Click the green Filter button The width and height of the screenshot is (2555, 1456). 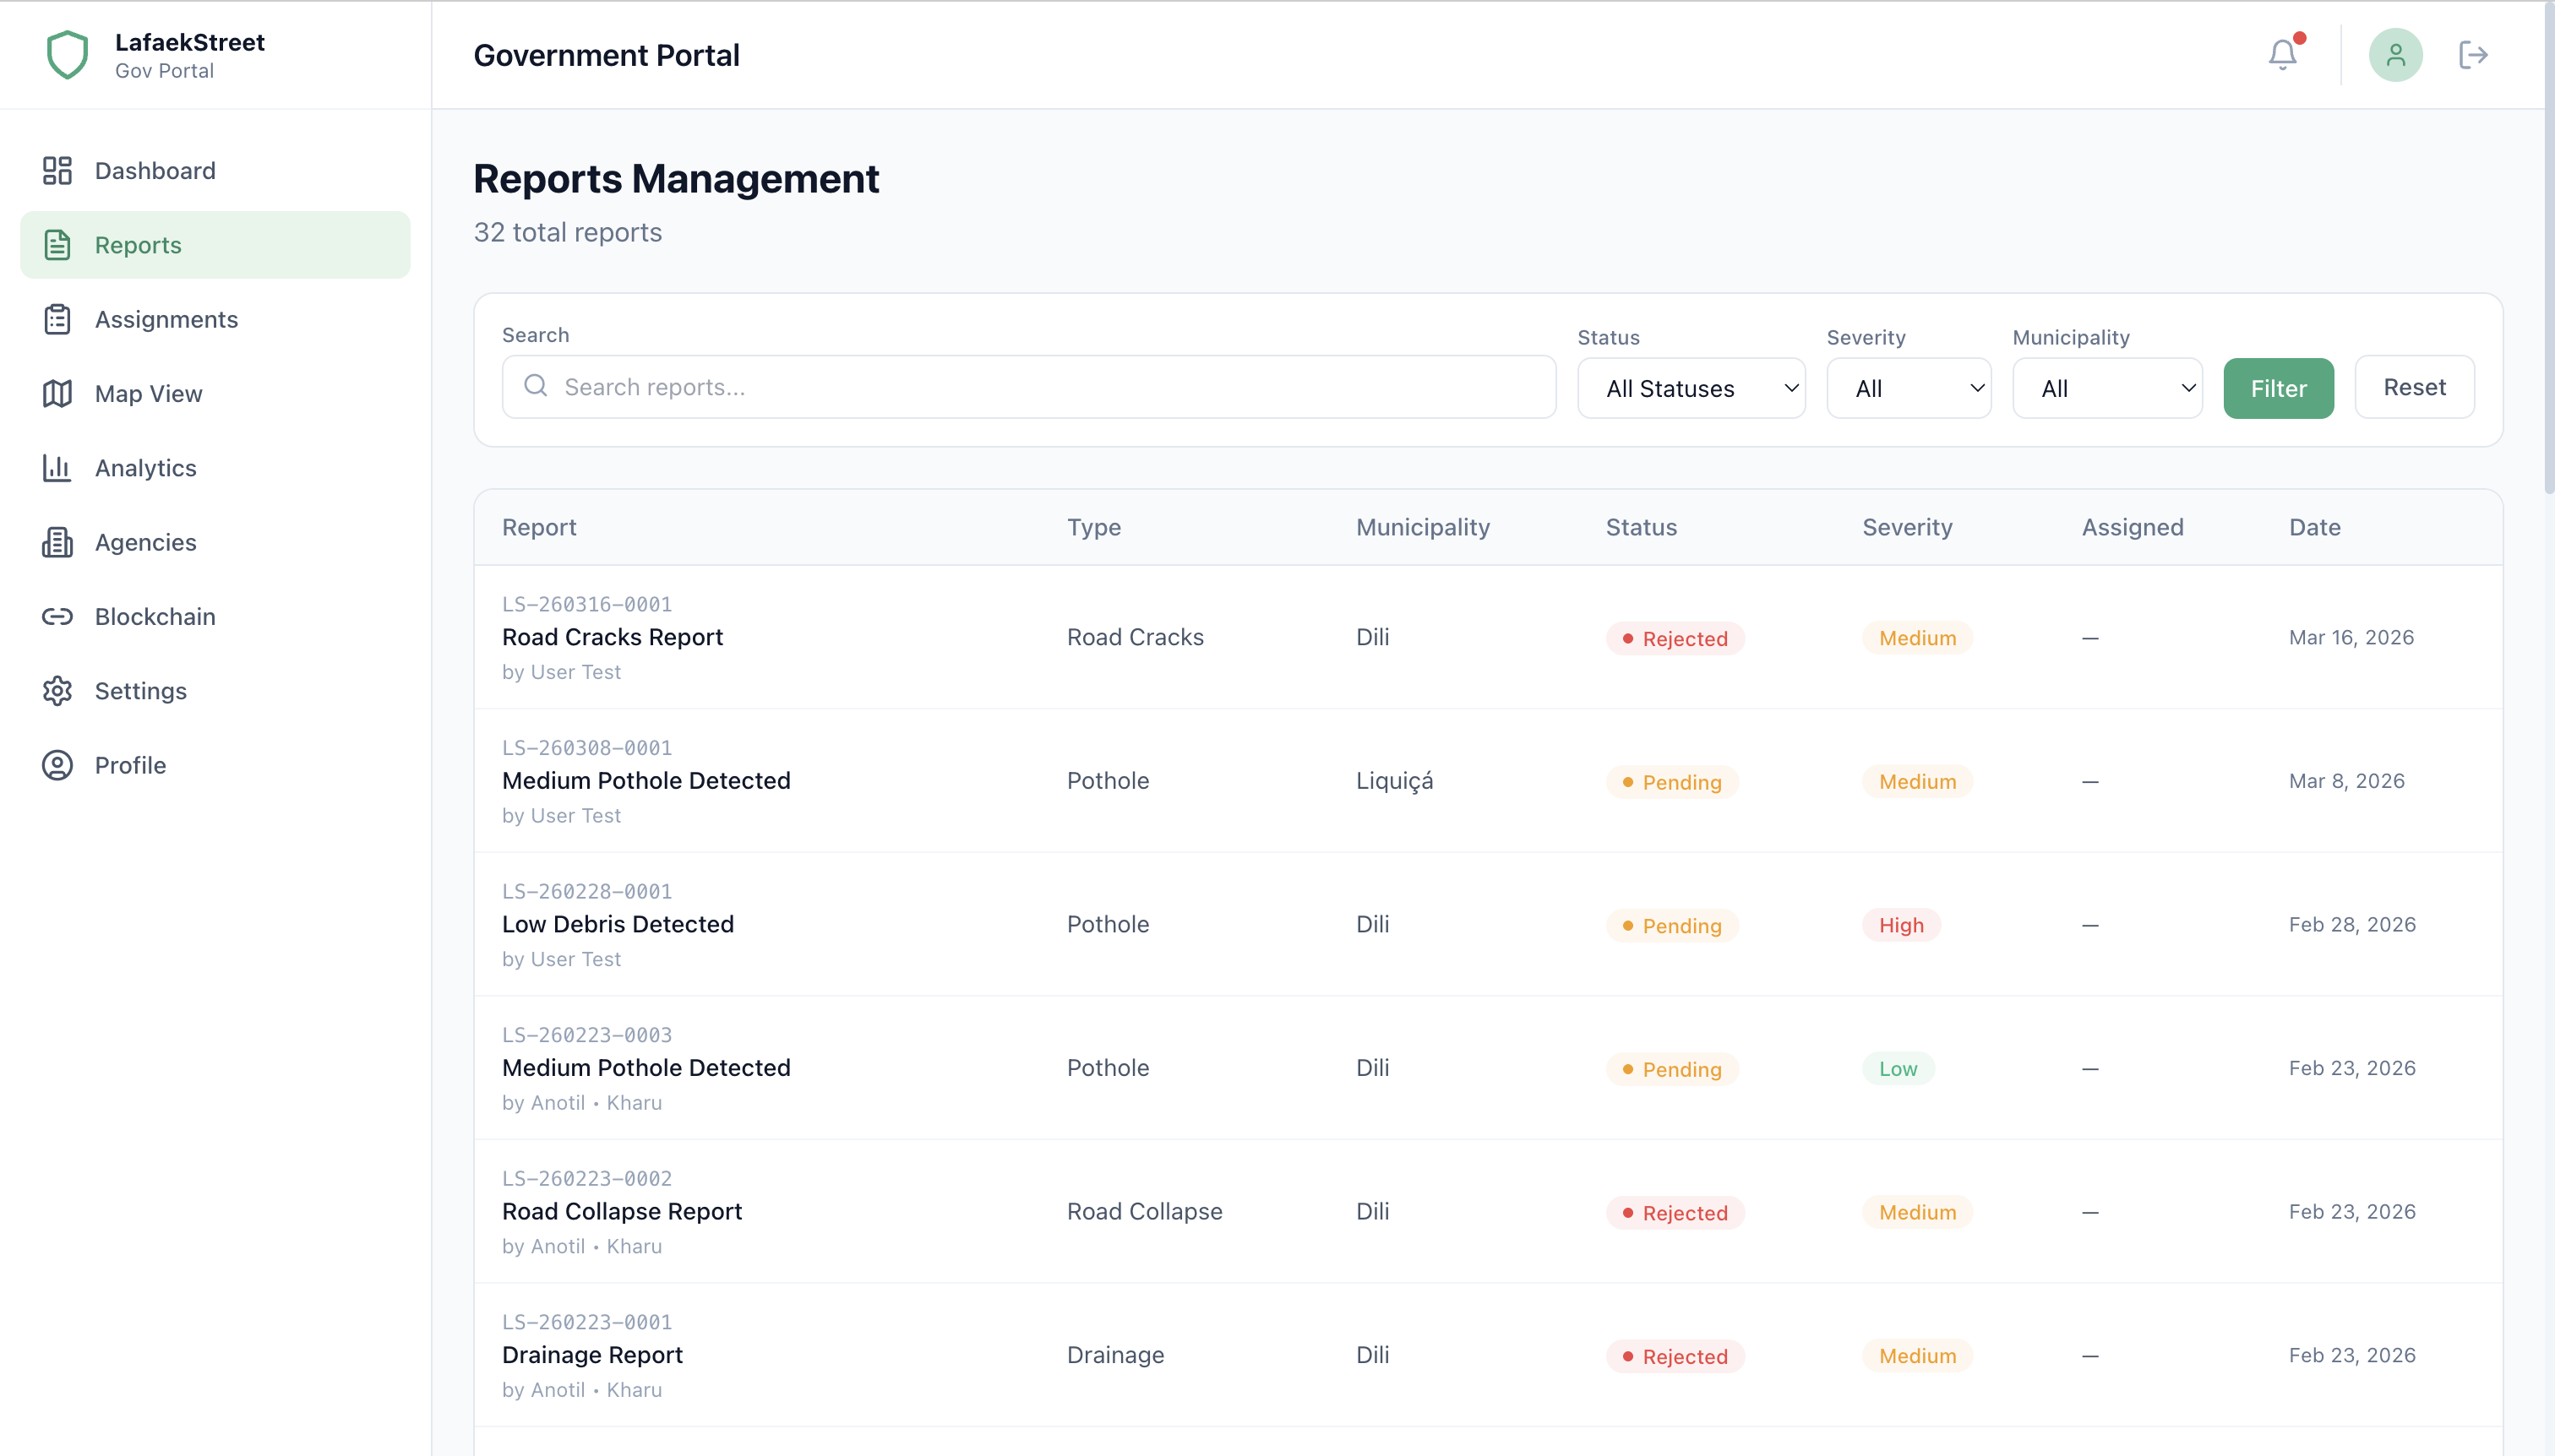pos(2278,388)
